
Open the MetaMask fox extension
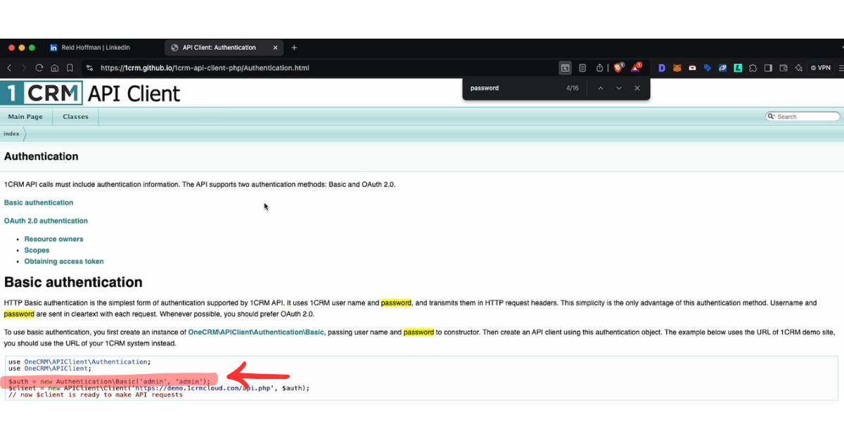677,68
